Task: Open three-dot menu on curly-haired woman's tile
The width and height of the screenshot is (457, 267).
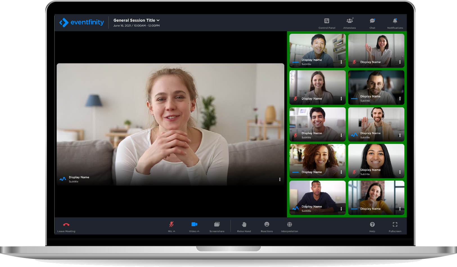Action: 341,172
